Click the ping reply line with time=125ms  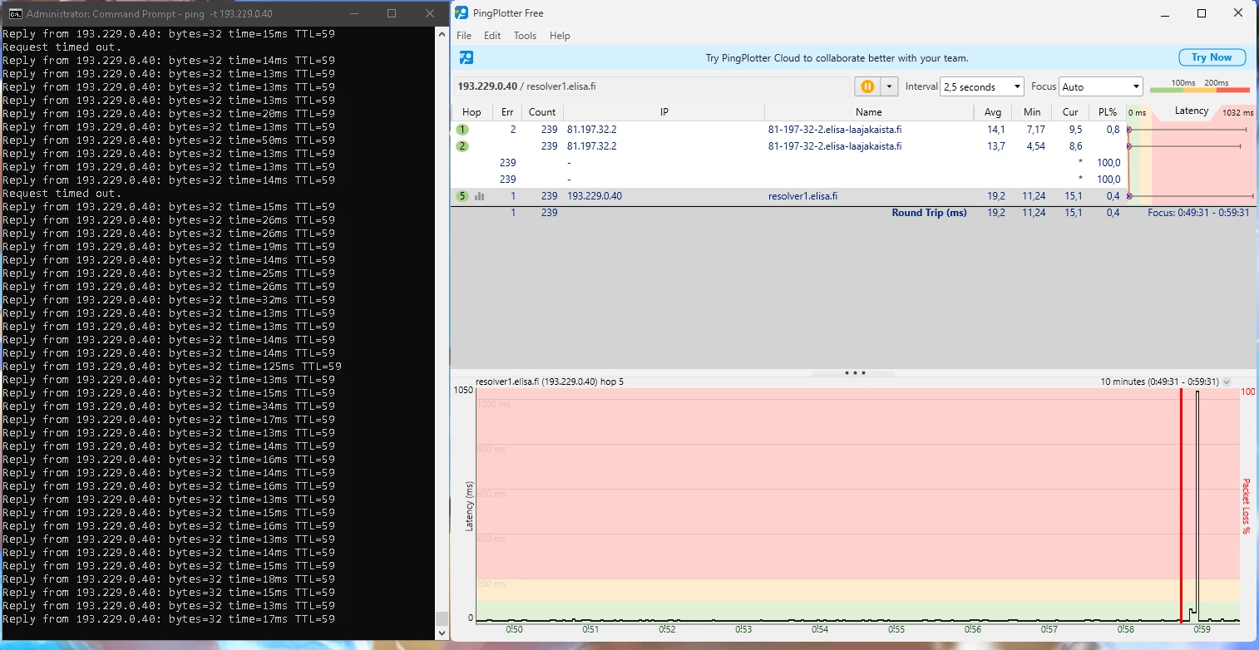(x=172, y=367)
